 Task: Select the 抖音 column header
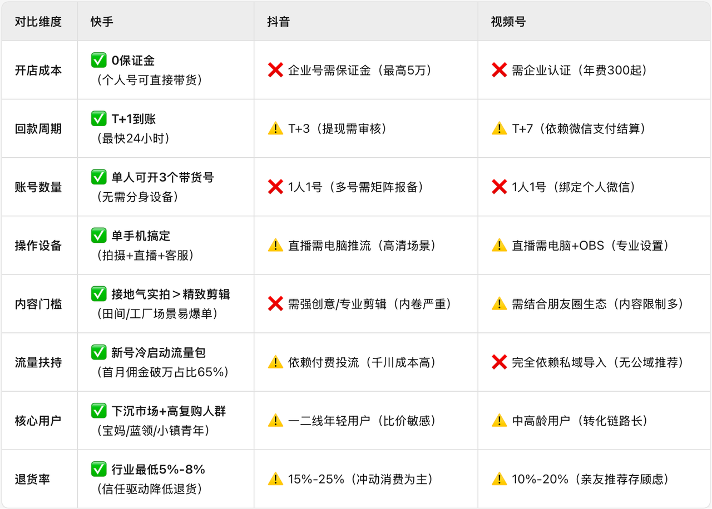pyautogui.click(x=279, y=22)
